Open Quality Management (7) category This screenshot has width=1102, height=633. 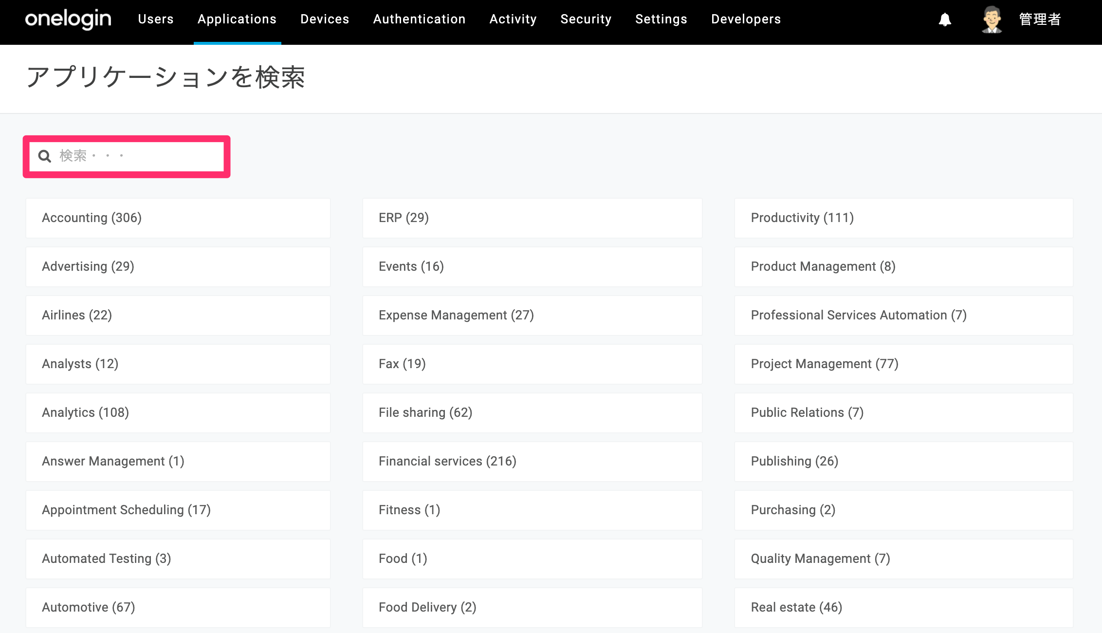click(x=904, y=559)
